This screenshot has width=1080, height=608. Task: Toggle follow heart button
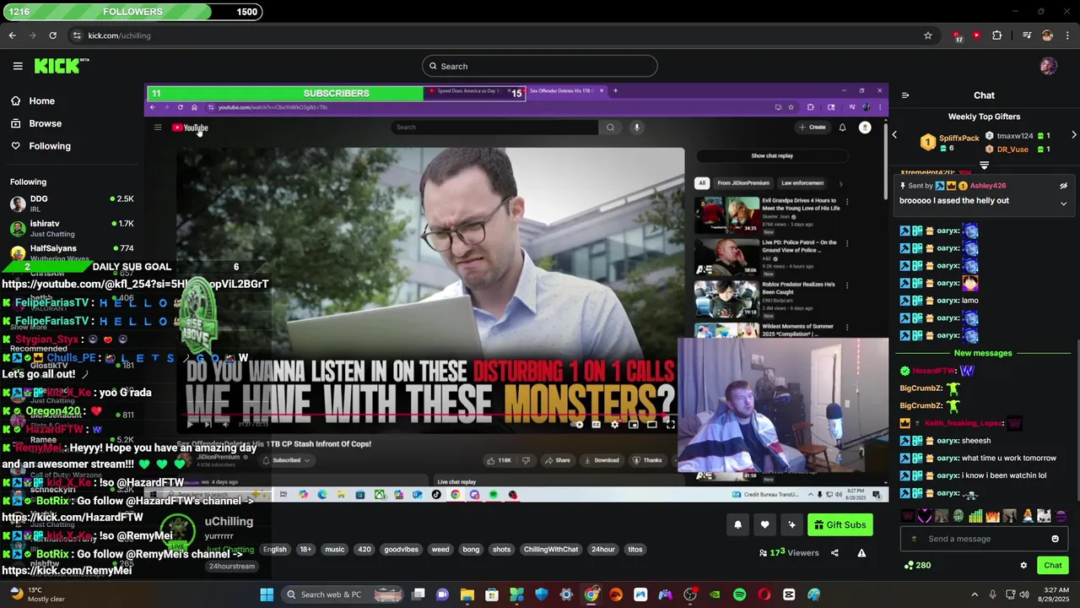764,524
